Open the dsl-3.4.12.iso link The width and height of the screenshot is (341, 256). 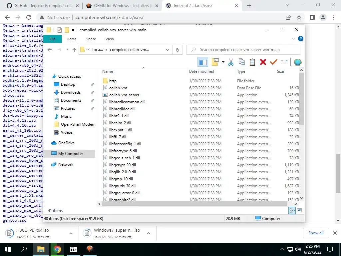pos(19,120)
